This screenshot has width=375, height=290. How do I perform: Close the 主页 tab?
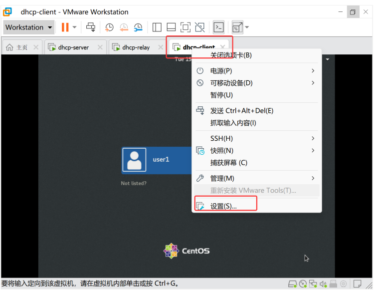tap(36, 47)
